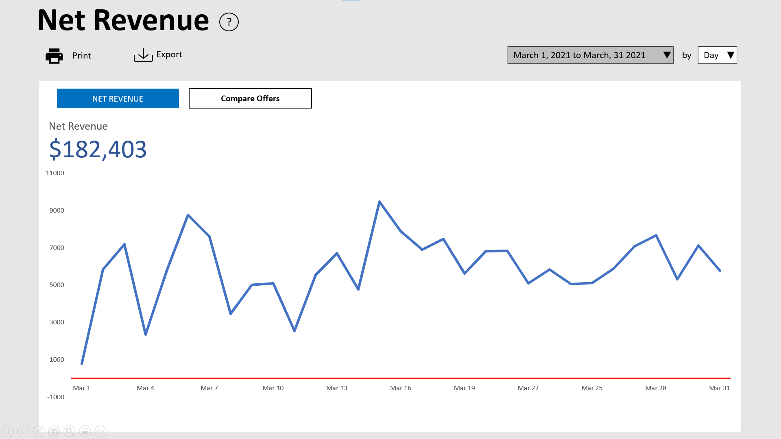Image resolution: width=781 pixels, height=439 pixels.
Task: Click the slideshow zoom magnifier
Action: coord(70,431)
